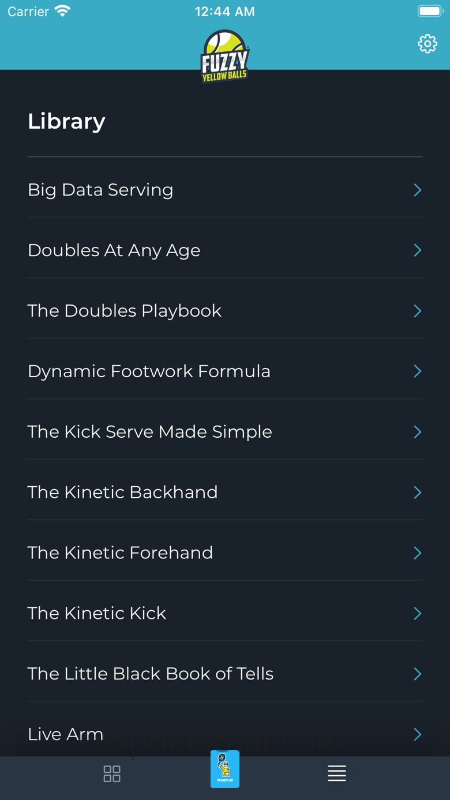This screenshot has width=450, height=800.
Task: Open The Little Black Book of Tells
Action: point(225,674)
